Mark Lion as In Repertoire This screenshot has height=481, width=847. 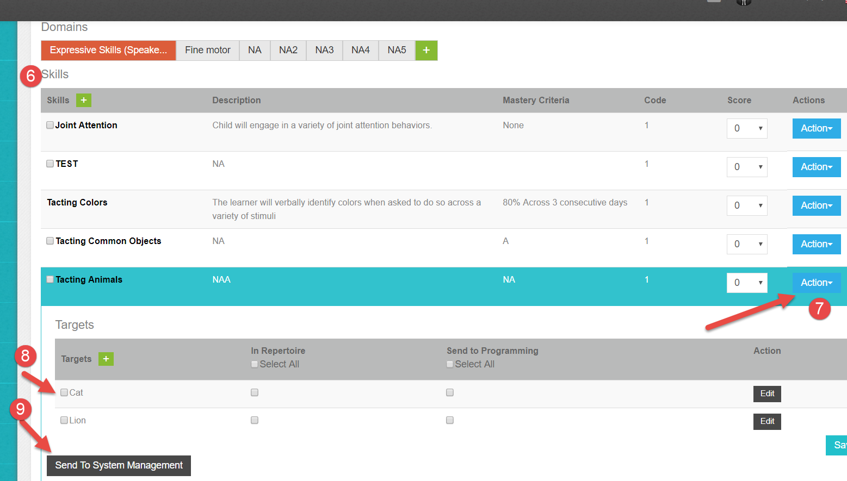pos(255,420)
